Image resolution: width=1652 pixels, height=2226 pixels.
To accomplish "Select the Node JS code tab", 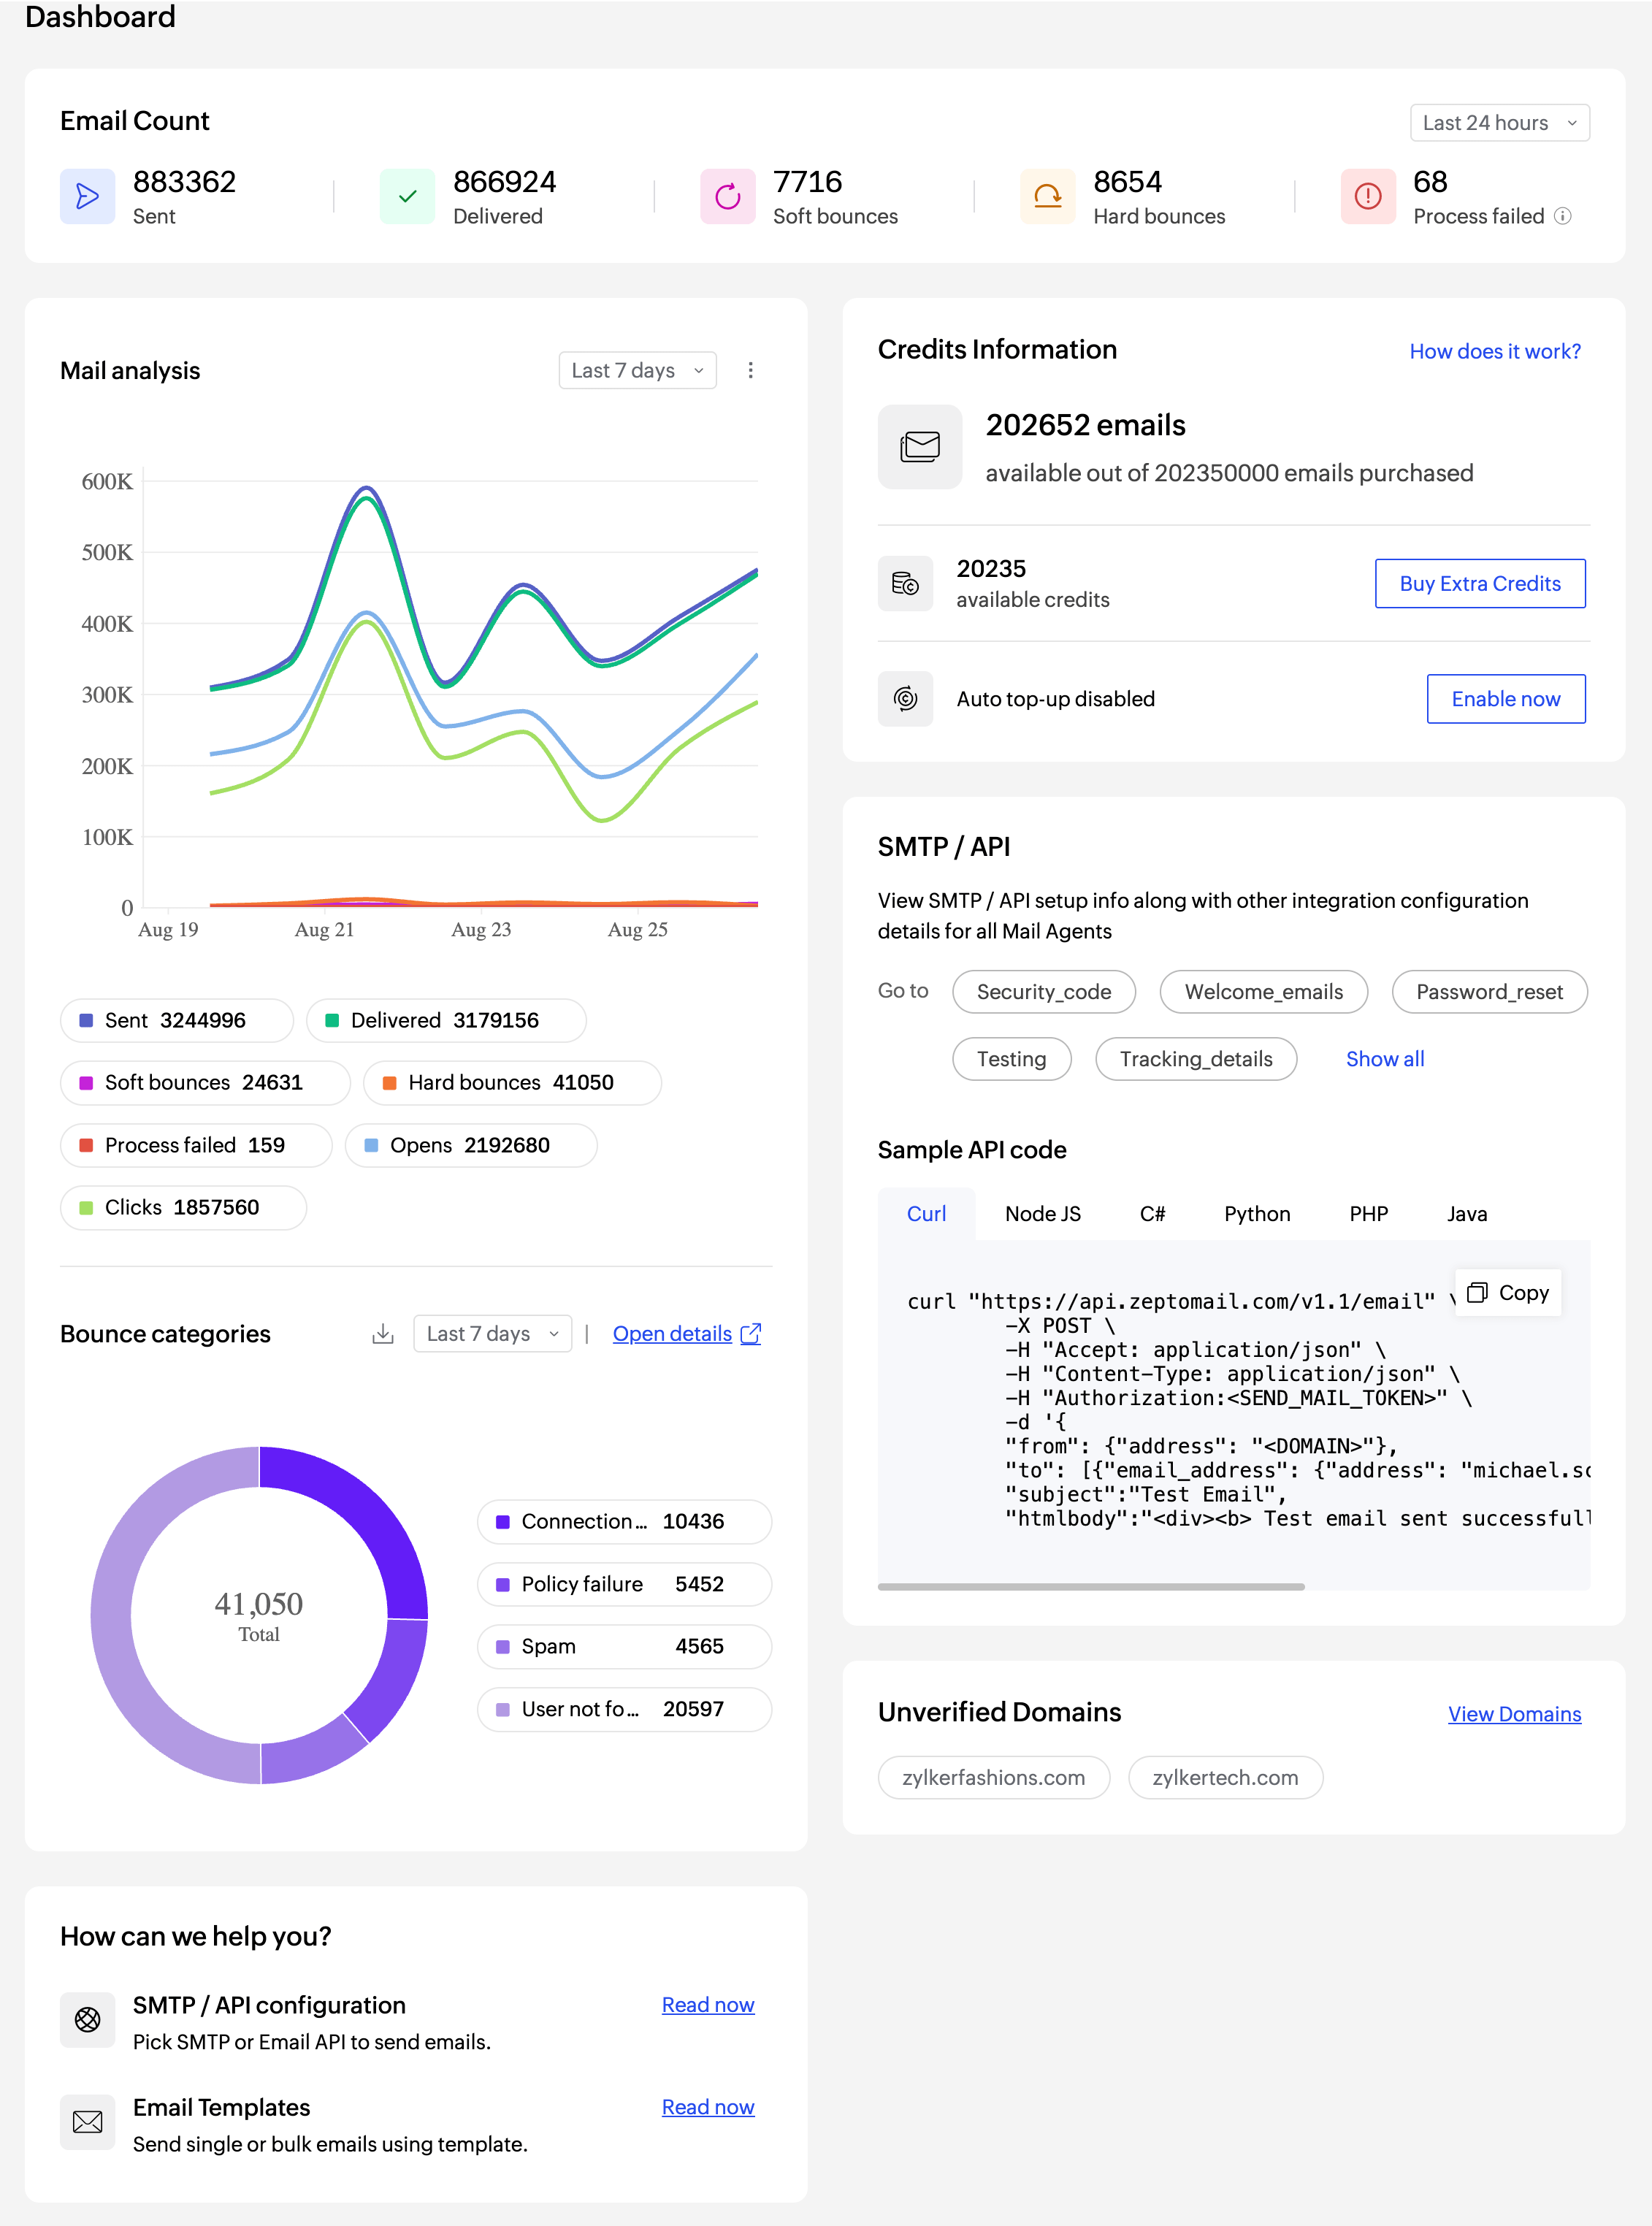I will coord(1042,1214).
